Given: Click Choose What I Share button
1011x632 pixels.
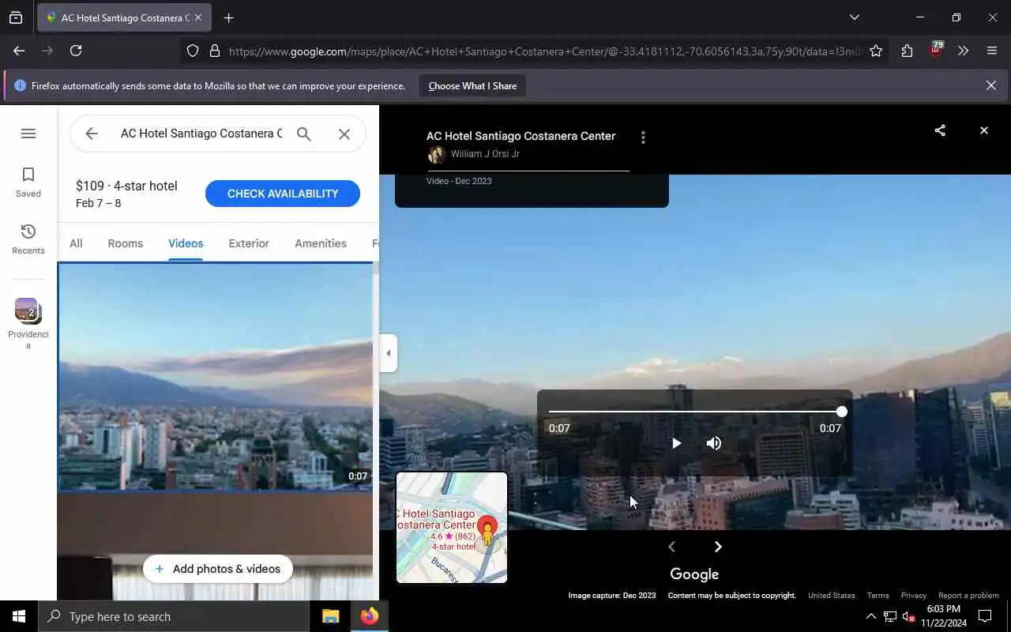Looking at the screenshot, I should pyautogui.click(x=472, y=85).
